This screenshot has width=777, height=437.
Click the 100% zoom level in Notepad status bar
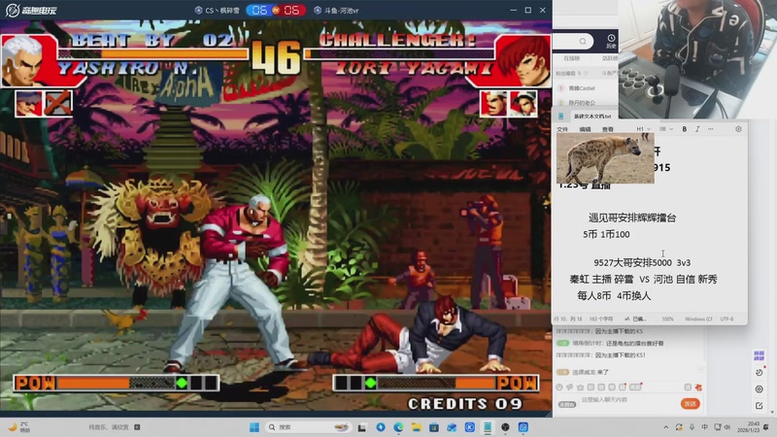coord(667,319)
